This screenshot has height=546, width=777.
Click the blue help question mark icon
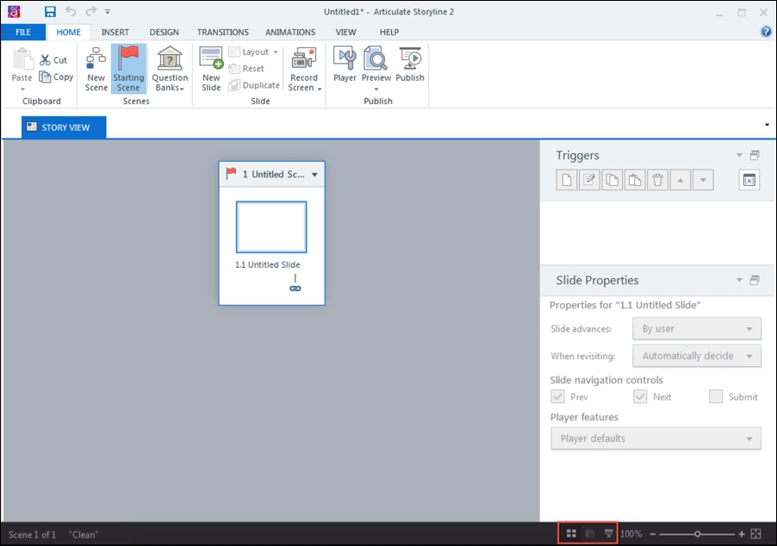click(766, 32)
